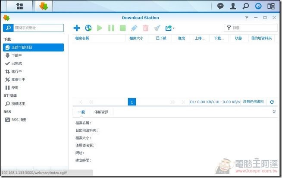Go to the first page arrow
Screen dimensions: 282x178
click(x=80, y=102)
